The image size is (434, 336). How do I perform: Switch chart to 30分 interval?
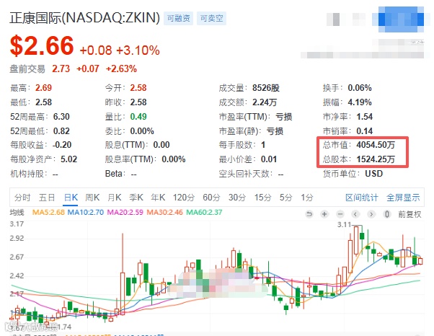(x=237, y=198)
